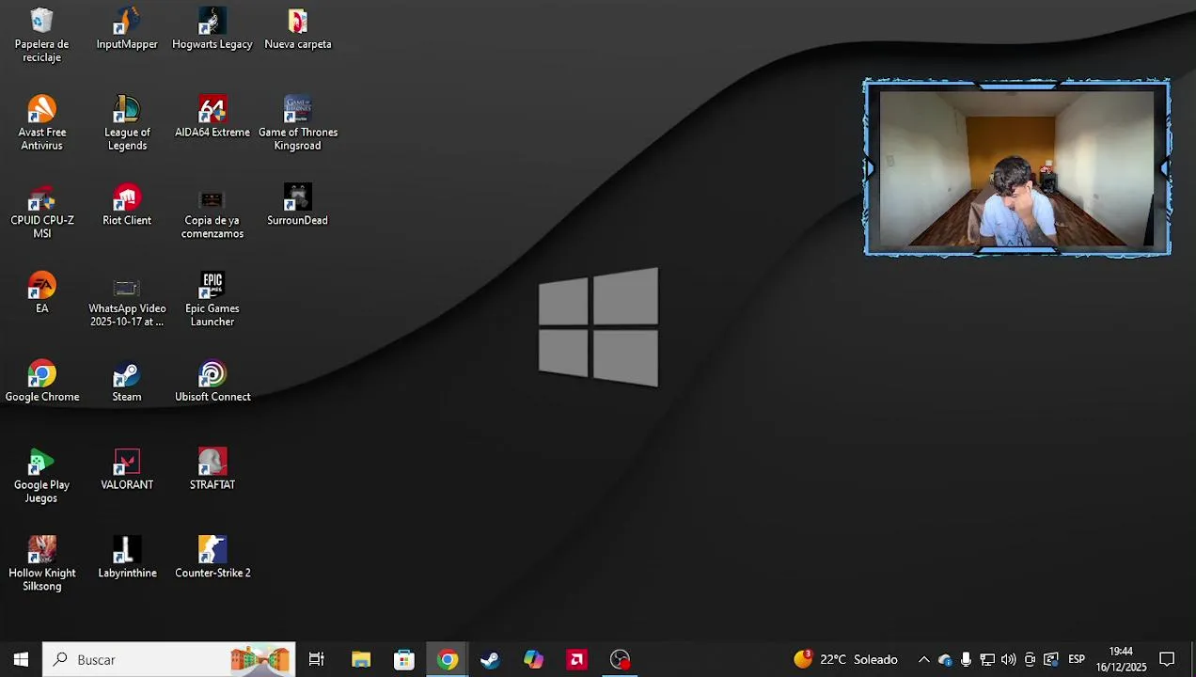Select the Google Chrome desktop shortcut
Image resolution: width=1196 pixels, height=677 pixels.
tap(41, 382)
